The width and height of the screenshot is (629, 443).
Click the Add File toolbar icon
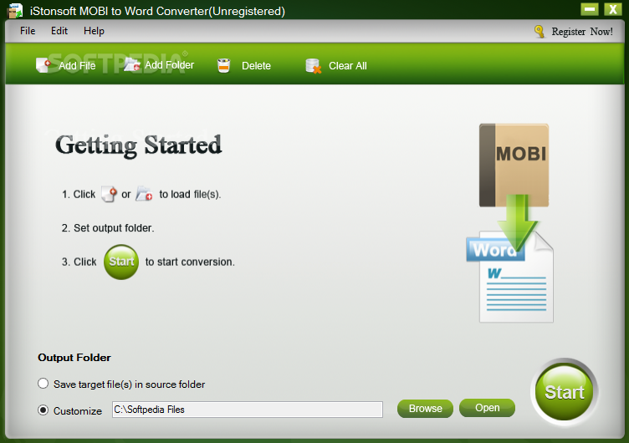tap(43, 65)
